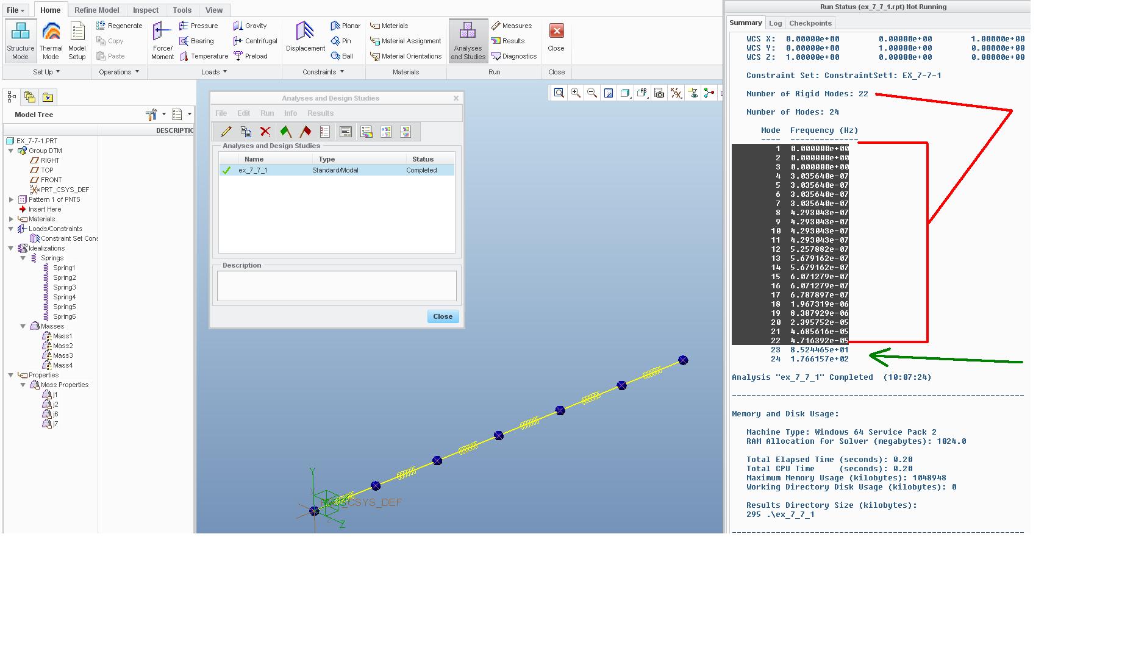Click Close button in studies dialog
The image size is (1133, 648).
click(443, 316)
